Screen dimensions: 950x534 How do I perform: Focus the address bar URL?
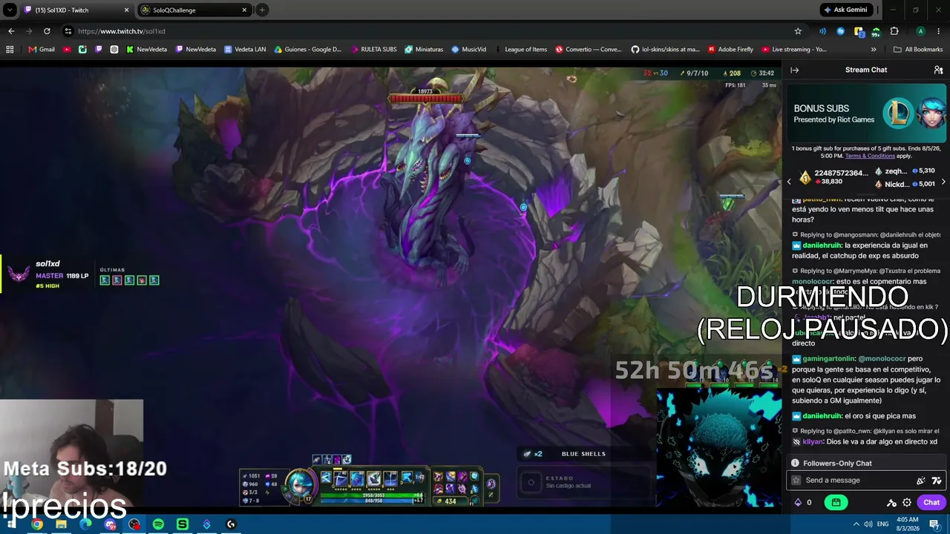click(122, 31)
